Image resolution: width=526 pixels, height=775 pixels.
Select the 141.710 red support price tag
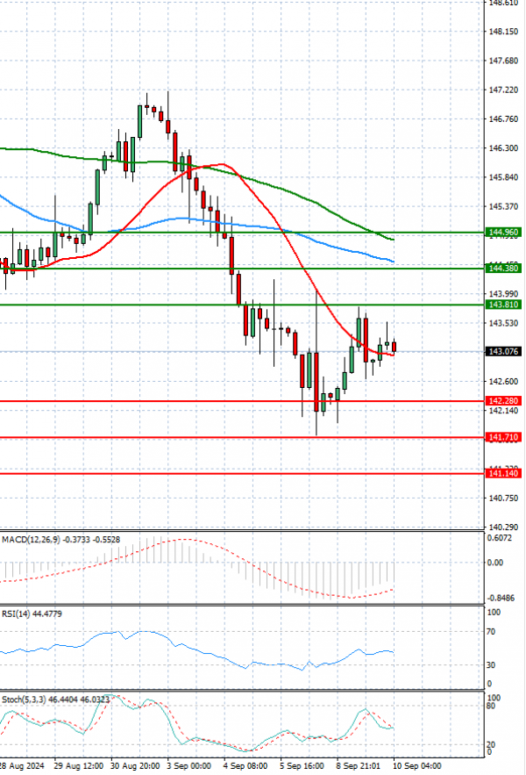503,437
